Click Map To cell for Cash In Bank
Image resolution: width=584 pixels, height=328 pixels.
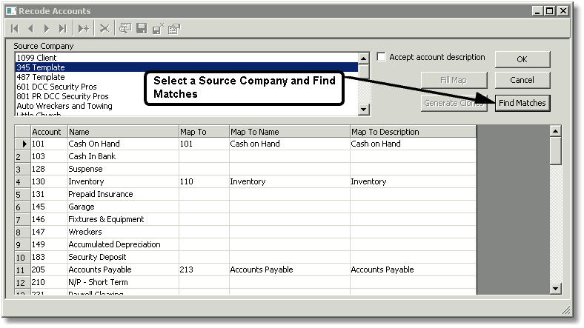tap(204, 156)
